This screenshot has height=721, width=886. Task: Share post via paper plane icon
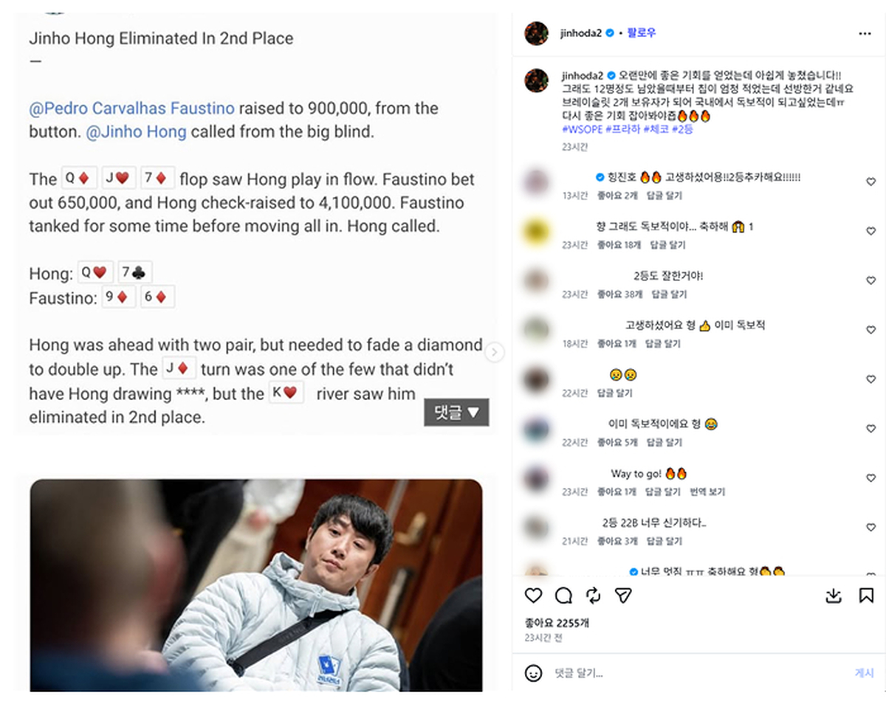tap(623, 596)
